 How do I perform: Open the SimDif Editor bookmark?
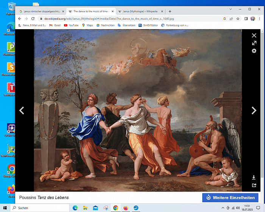148,25
